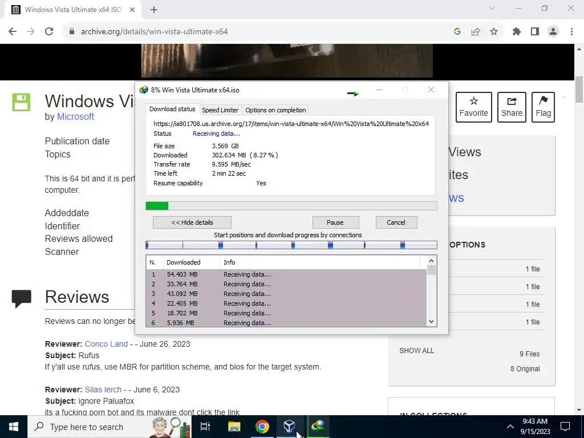584x438 pixels.
Task: Select connection row 4 with 22.405 MB
Action: [x=286, y=303]
